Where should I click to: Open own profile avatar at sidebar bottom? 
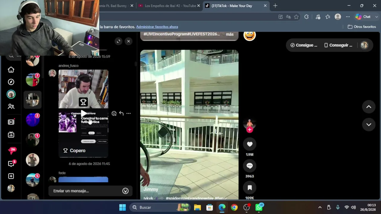point(11,188)
